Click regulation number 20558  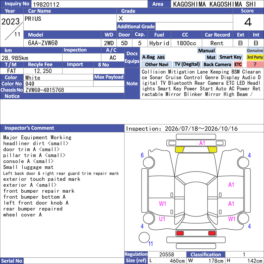(x=167, y=254)
